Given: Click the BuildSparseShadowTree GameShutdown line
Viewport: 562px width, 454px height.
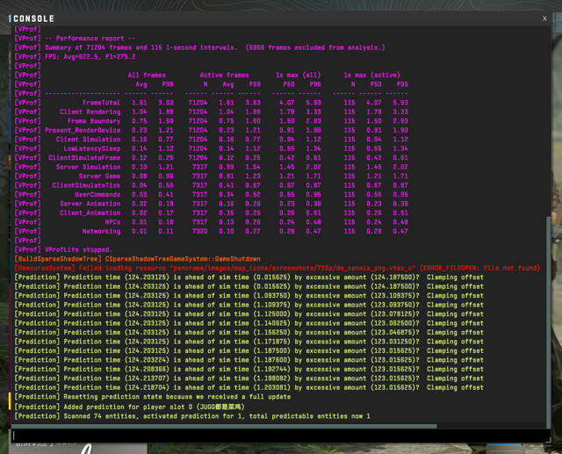Looking at the screenshot, I should [137, 259].
